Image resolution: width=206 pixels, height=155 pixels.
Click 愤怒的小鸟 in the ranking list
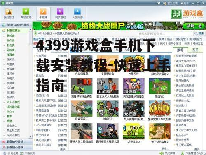(42, 95)
